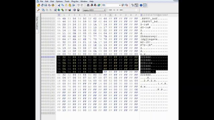Click the next navigation arrow
Screen dimensions: 214x120
pos(117,10)
